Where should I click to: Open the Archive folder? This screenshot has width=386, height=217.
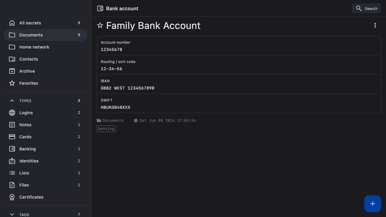(x=27, y=71)
